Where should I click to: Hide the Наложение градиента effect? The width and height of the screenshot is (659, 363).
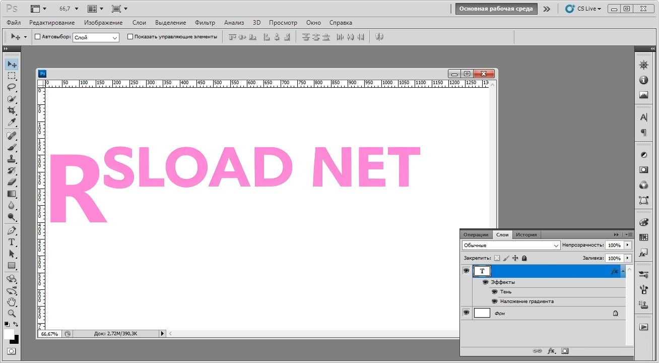[x=495, y=301]
